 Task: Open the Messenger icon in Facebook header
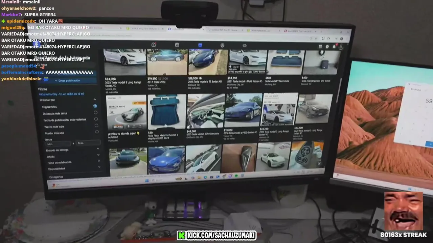tap(327, 47)
